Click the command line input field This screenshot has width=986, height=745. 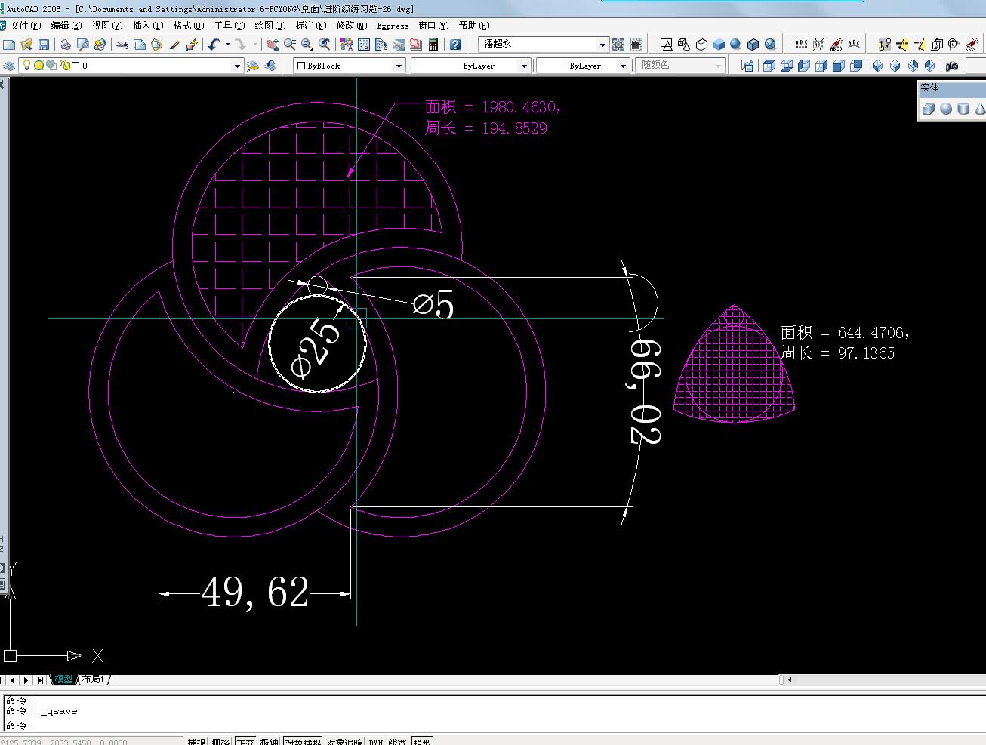click(x=453, y=725)
